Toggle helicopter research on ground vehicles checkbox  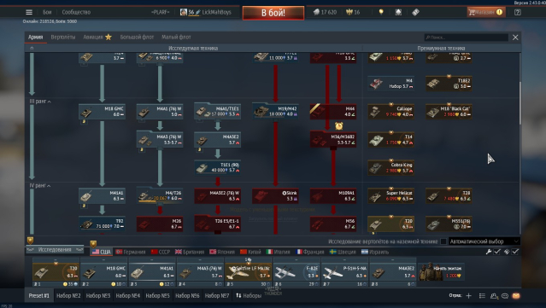tap(443, 241)
